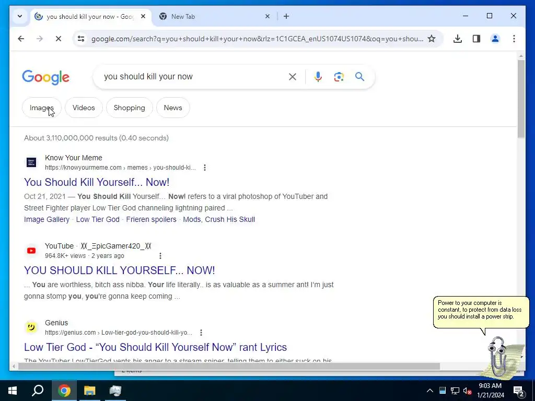Viewport: 535px width, 401px height.
Task: Clear the search query with X
Action: [293, 77]
